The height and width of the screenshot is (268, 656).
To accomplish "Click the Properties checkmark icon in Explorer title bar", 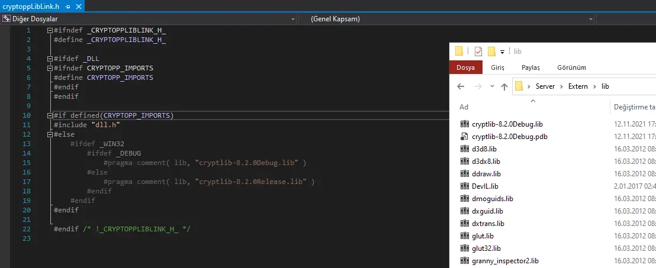I will (x=478, y=51).
